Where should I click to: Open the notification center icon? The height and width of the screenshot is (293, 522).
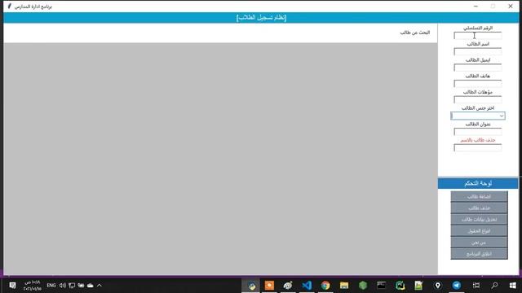(x=12, y=286)
